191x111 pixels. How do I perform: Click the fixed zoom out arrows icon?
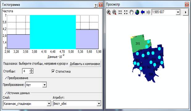click(126, 12)
